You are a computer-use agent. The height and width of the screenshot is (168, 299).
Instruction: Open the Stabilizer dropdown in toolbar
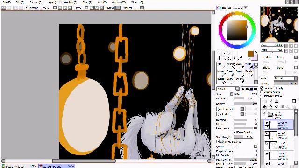click(142, 8)
